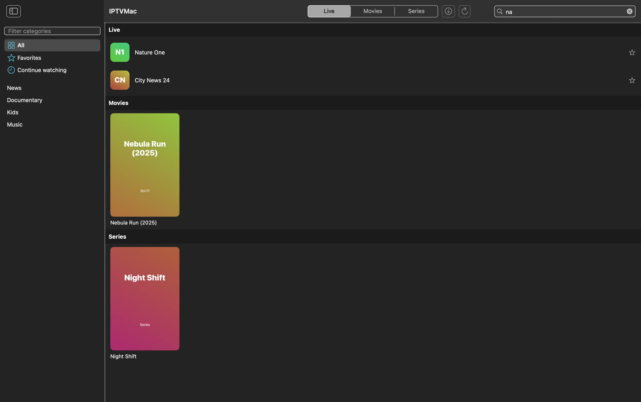Click the Favorites star icon in sidebar
Image resolution: width=641 pixels, height=402 pixels.
11,58
